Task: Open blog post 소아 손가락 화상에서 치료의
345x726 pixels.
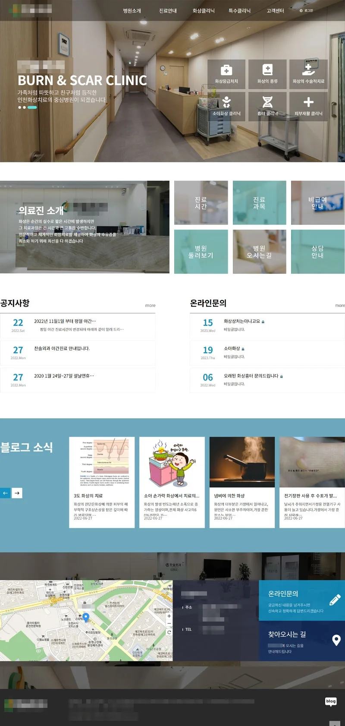Action: point(172,482)
